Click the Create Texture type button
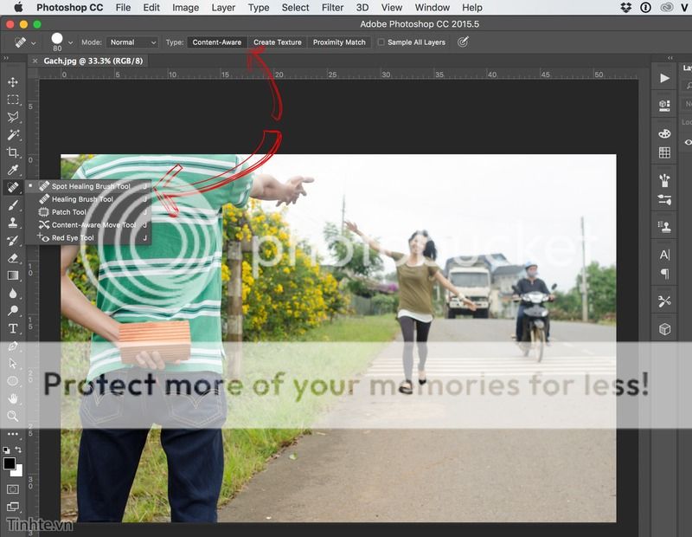 277,42
